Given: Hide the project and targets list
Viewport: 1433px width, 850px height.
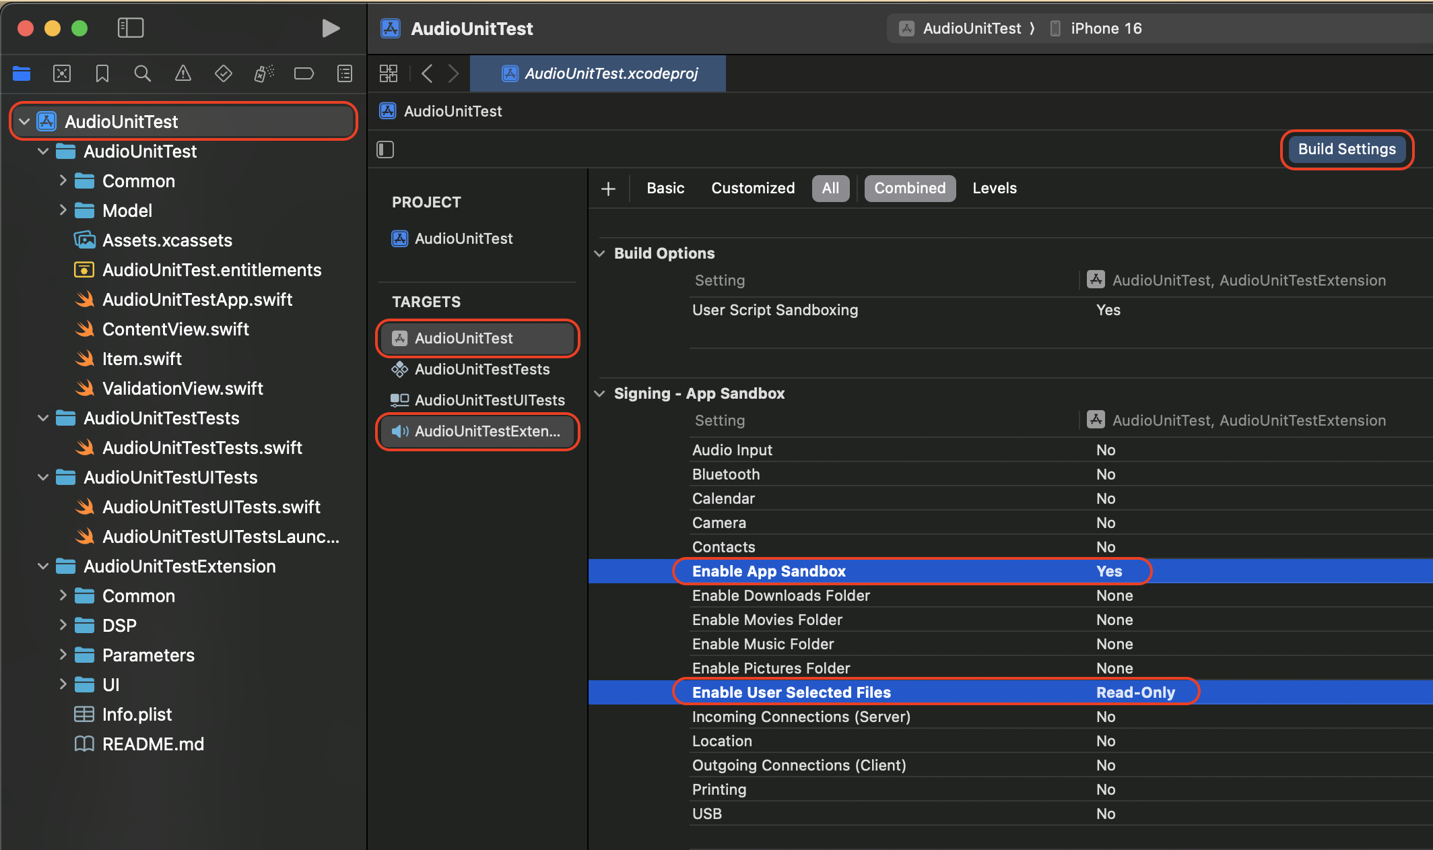Looking at the screenshot, I should click(385, 150).
